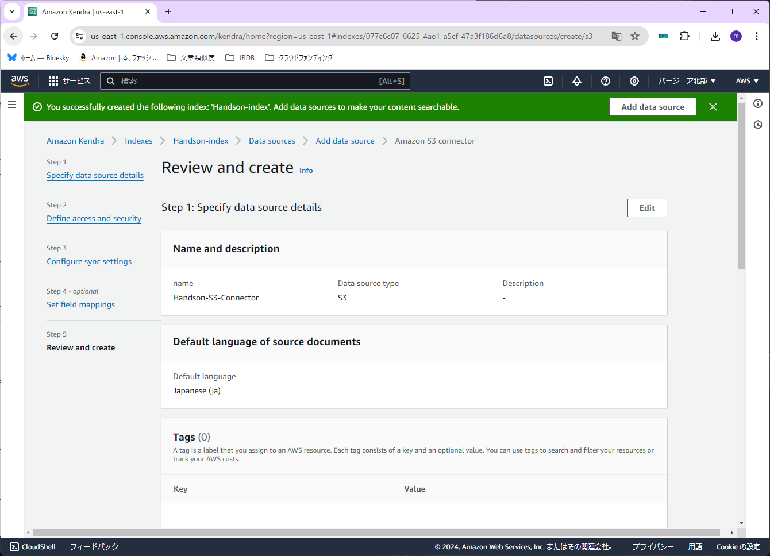Open the AWS help question mark icon
The height and width of the screenshot is (556, 770).
point(606,81)
